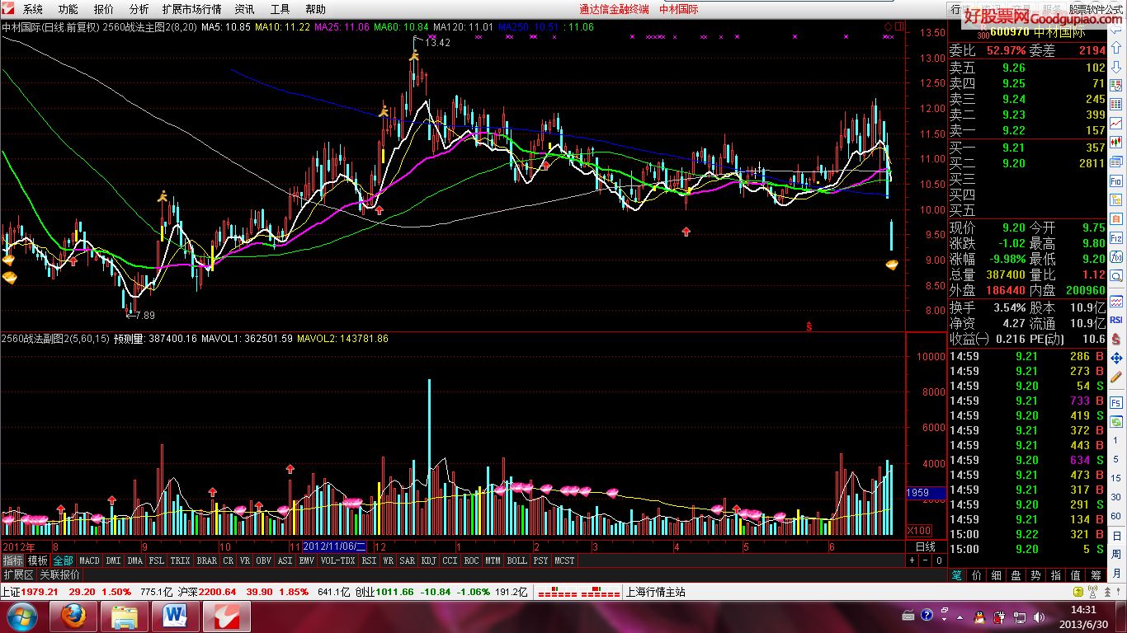Image resolution: width=1127 pixels, height=633 pixels.
Task: Open Firefox from the taskbar
Action: [73, 617]
